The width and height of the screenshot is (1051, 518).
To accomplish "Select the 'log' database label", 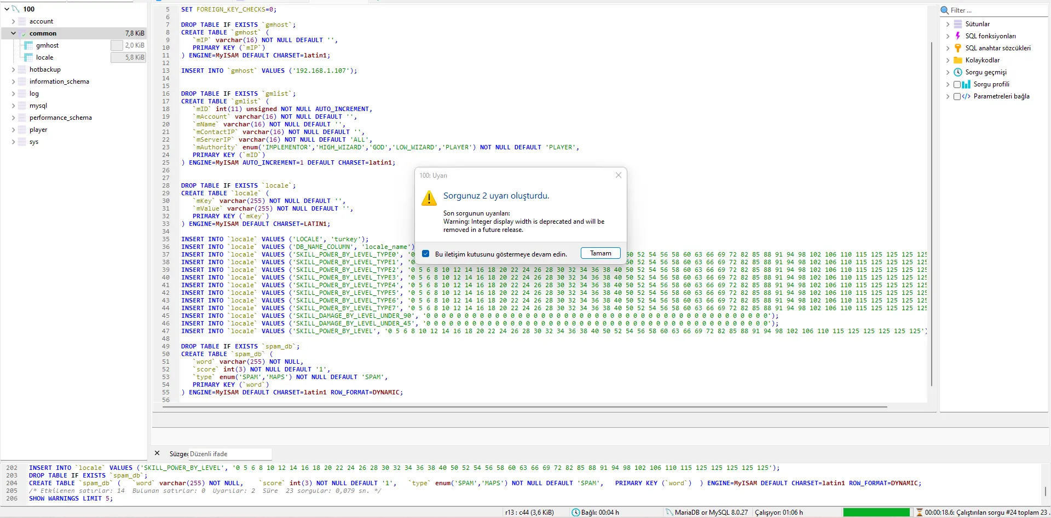I will [x=34, y=94].
